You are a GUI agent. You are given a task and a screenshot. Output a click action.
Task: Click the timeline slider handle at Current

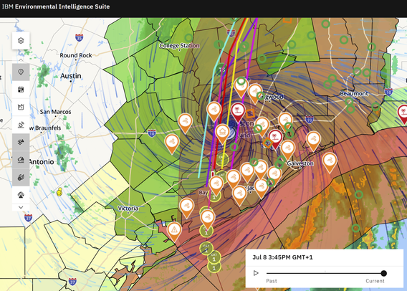pyautogui.click(x=383, y=273)
